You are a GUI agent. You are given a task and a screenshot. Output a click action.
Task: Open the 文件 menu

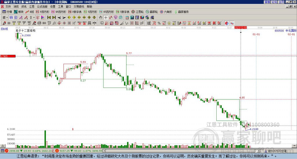point(8,7)
